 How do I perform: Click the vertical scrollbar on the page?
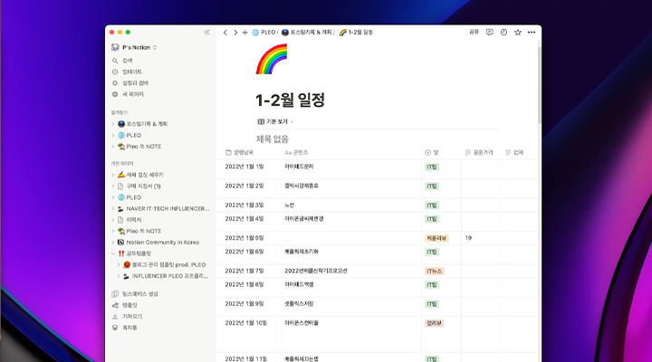(539, 85)
